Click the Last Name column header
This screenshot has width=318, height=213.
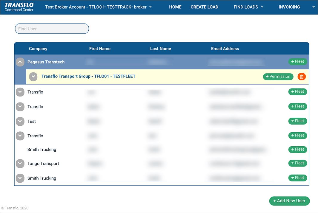160,49
